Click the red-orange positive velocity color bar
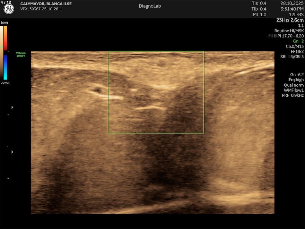Screen dimensions: 305x229 click(5, 36)
